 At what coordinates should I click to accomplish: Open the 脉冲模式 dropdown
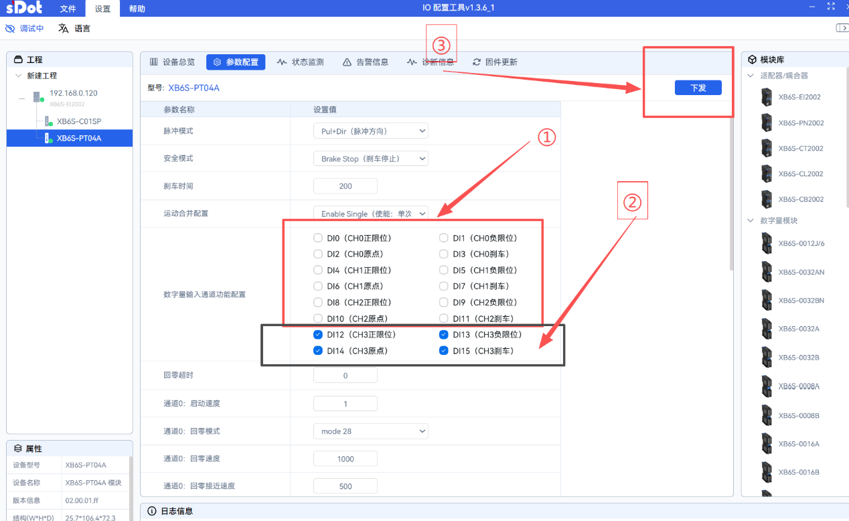click(370, 131)
